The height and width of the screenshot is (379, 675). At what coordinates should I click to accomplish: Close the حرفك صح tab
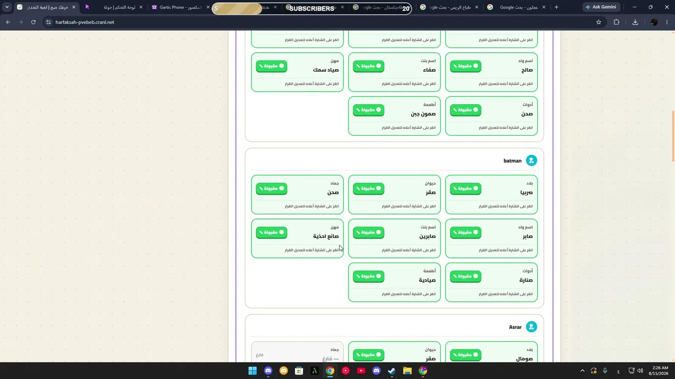tap(73, 7)
